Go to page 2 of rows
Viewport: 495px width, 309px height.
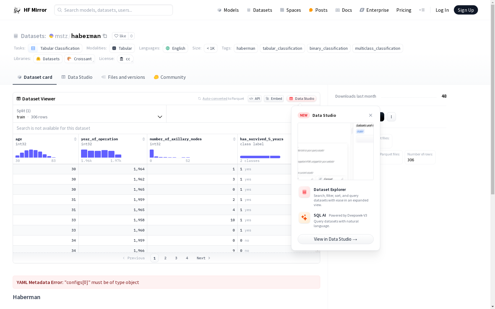pos(166,258)
